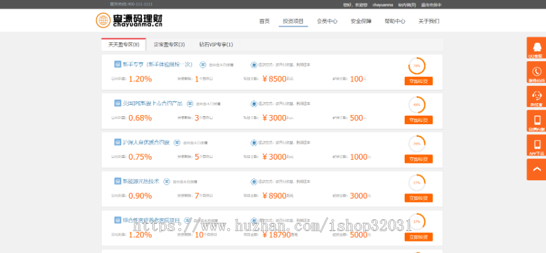The height and width of the screenshot is (253, 546).
Task: Open the QQ客服 sidebar icon
Action: coord(536,48)
